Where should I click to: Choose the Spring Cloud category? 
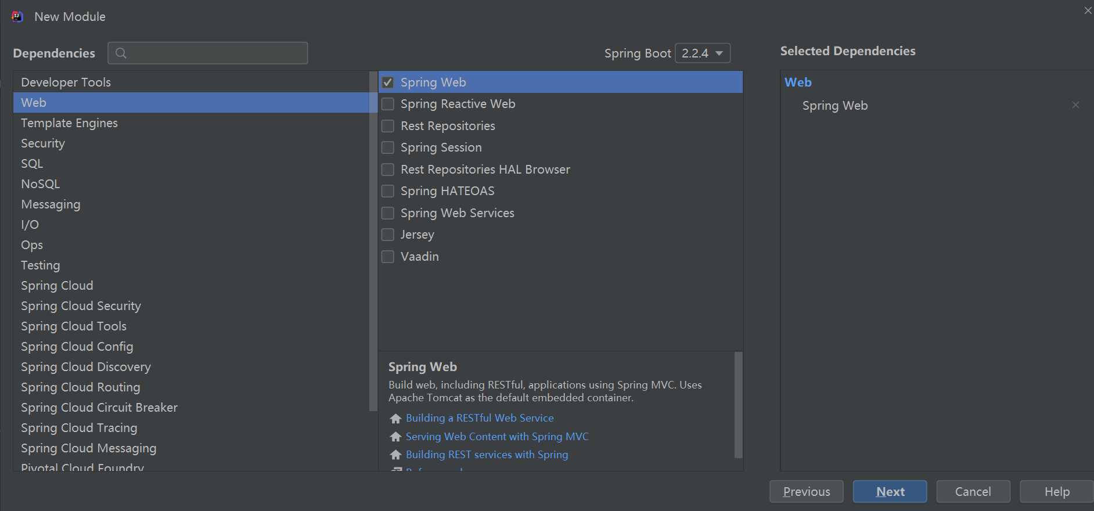(191, 286)
